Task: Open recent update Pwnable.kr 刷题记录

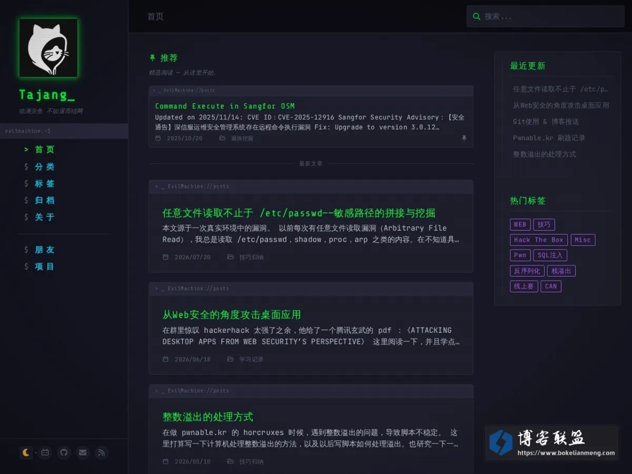Action: 549,138
